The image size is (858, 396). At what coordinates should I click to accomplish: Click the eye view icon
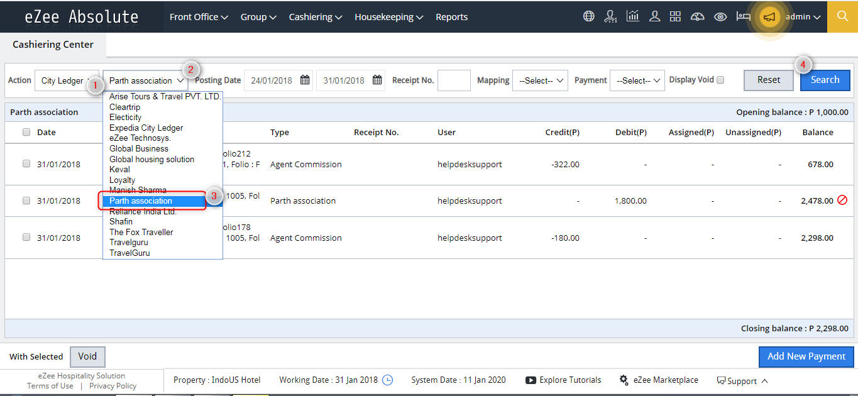[720, 16]
